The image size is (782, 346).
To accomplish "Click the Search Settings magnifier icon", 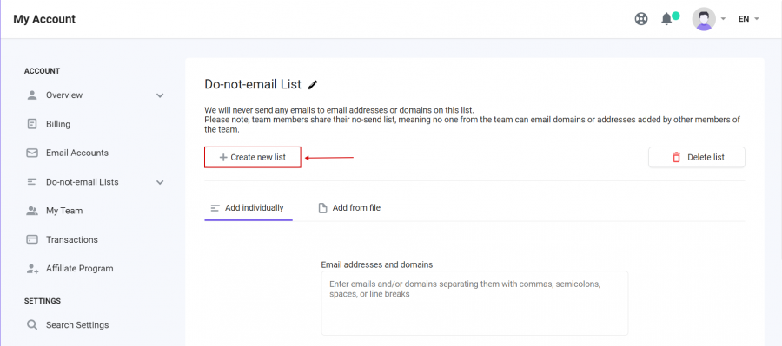I will (x=32, y=325).
